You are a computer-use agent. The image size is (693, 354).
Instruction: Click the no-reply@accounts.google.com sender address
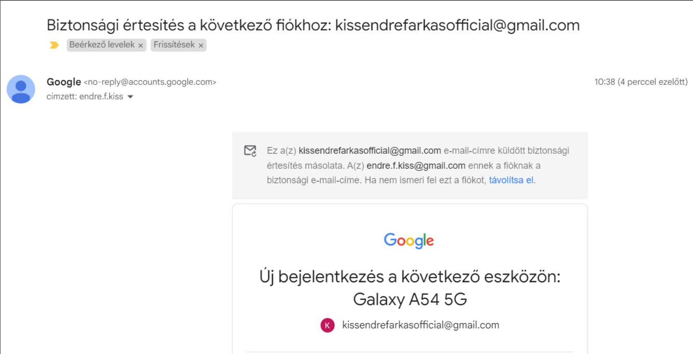150,82
